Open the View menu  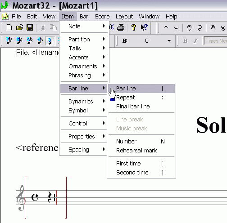coord(49,16)
